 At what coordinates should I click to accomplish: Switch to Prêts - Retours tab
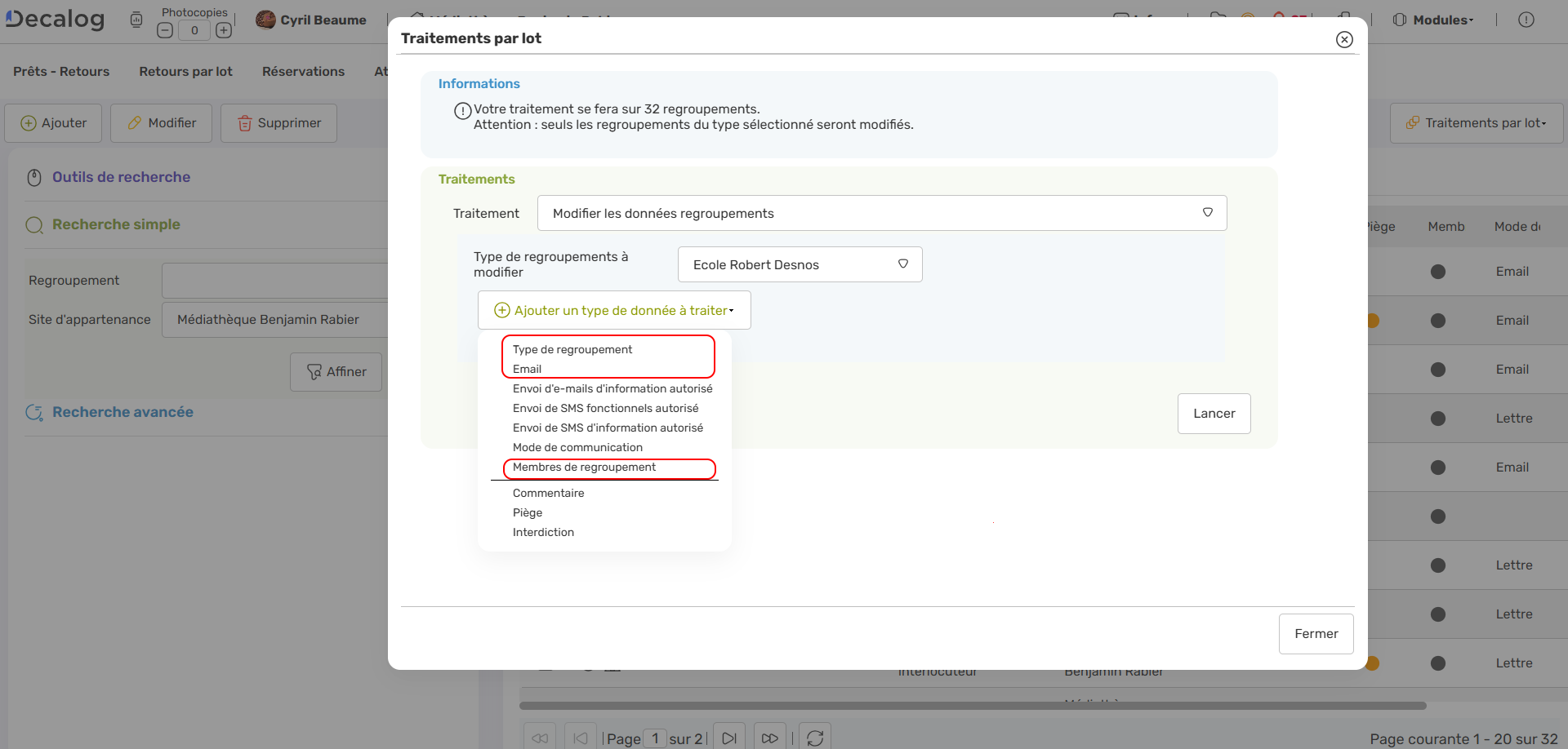pyautogui.click(x=61, y=72)
